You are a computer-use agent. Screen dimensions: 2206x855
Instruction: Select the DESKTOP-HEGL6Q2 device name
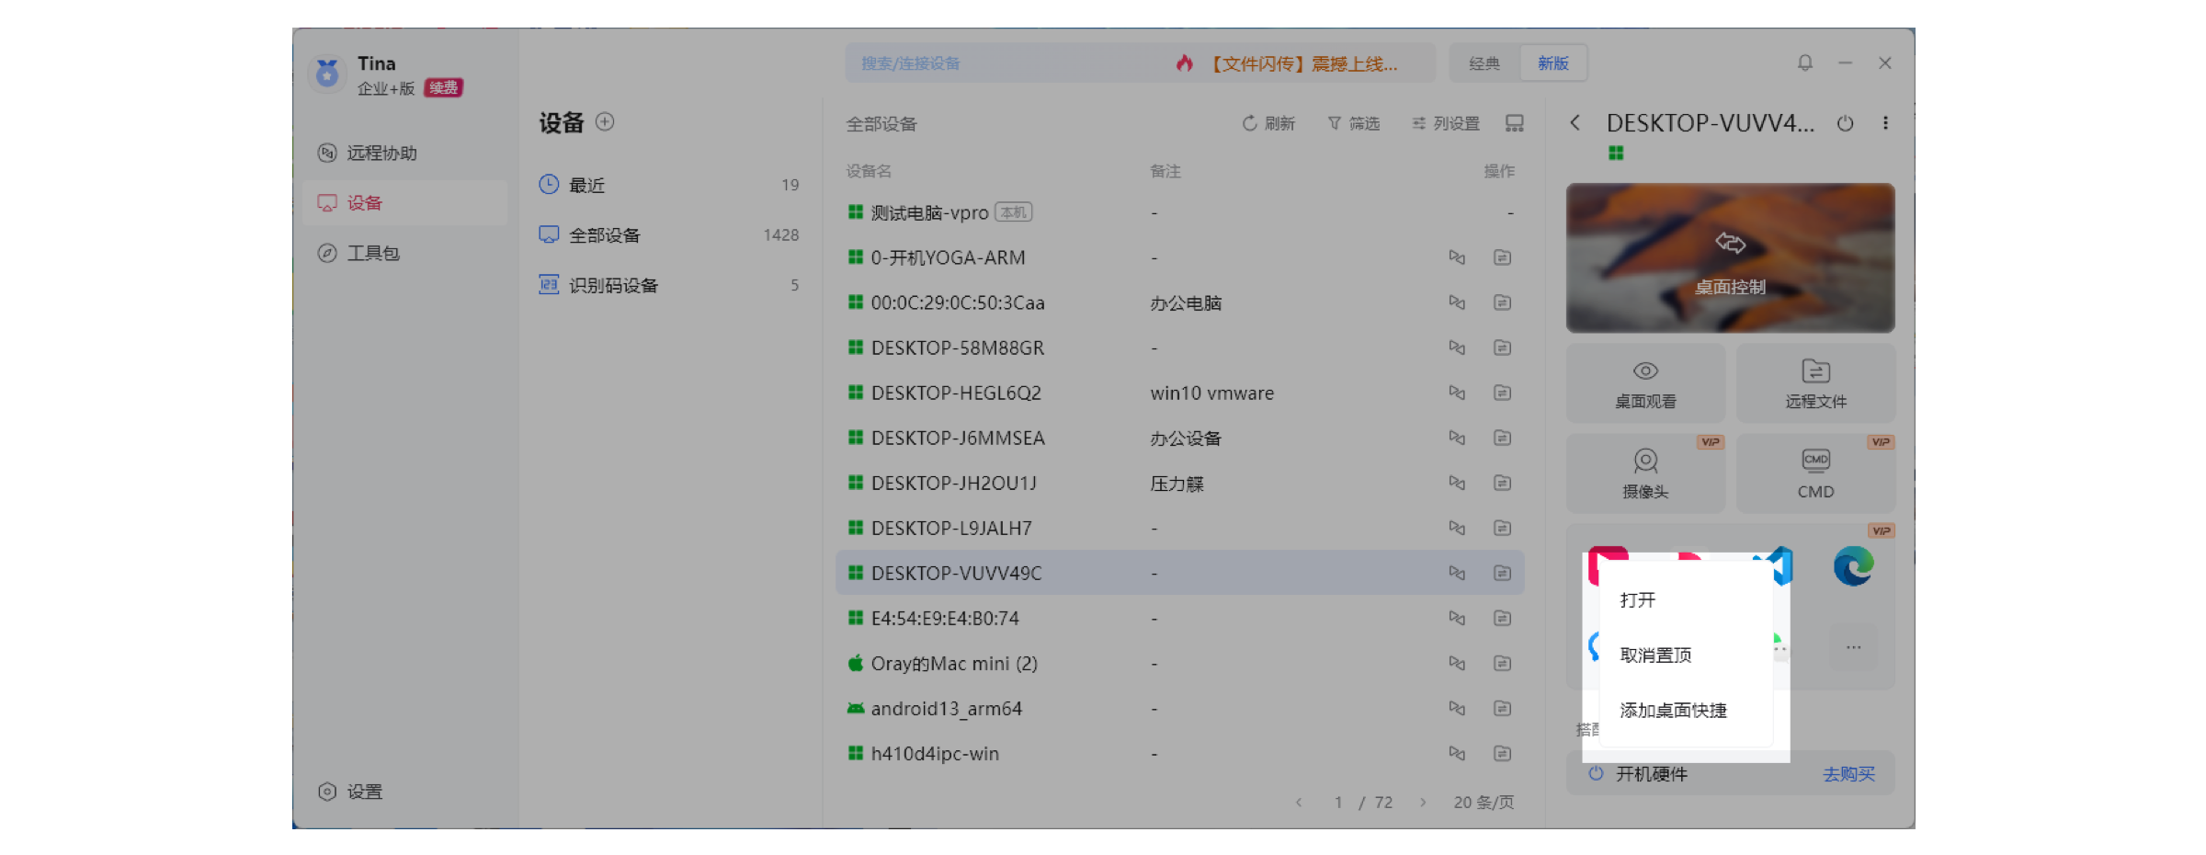click(956, 393)
